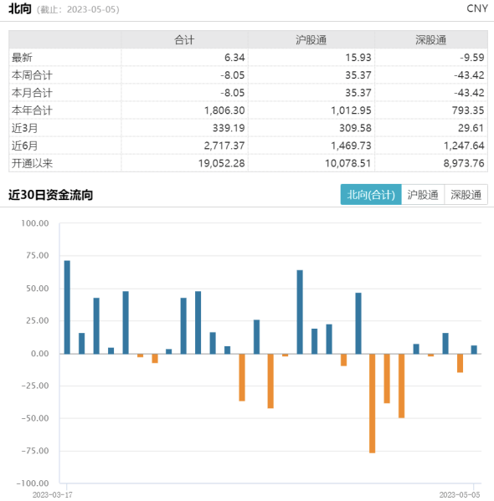This screenshot has width=494, height=501.
Task: Click the 合计 column header
Action: pyautogui.click(x=184, y=40)
